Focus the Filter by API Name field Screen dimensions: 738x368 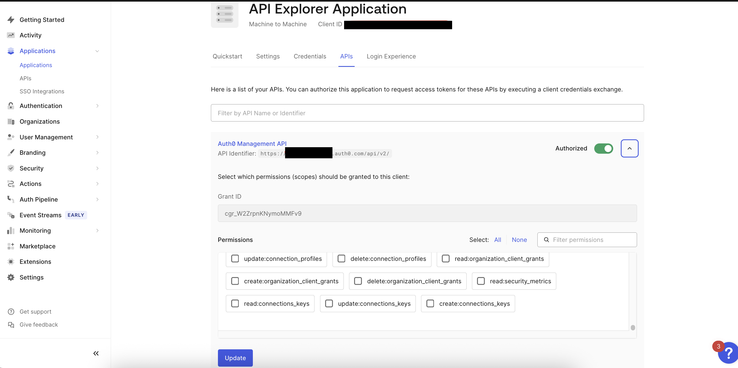pos(427,113)
